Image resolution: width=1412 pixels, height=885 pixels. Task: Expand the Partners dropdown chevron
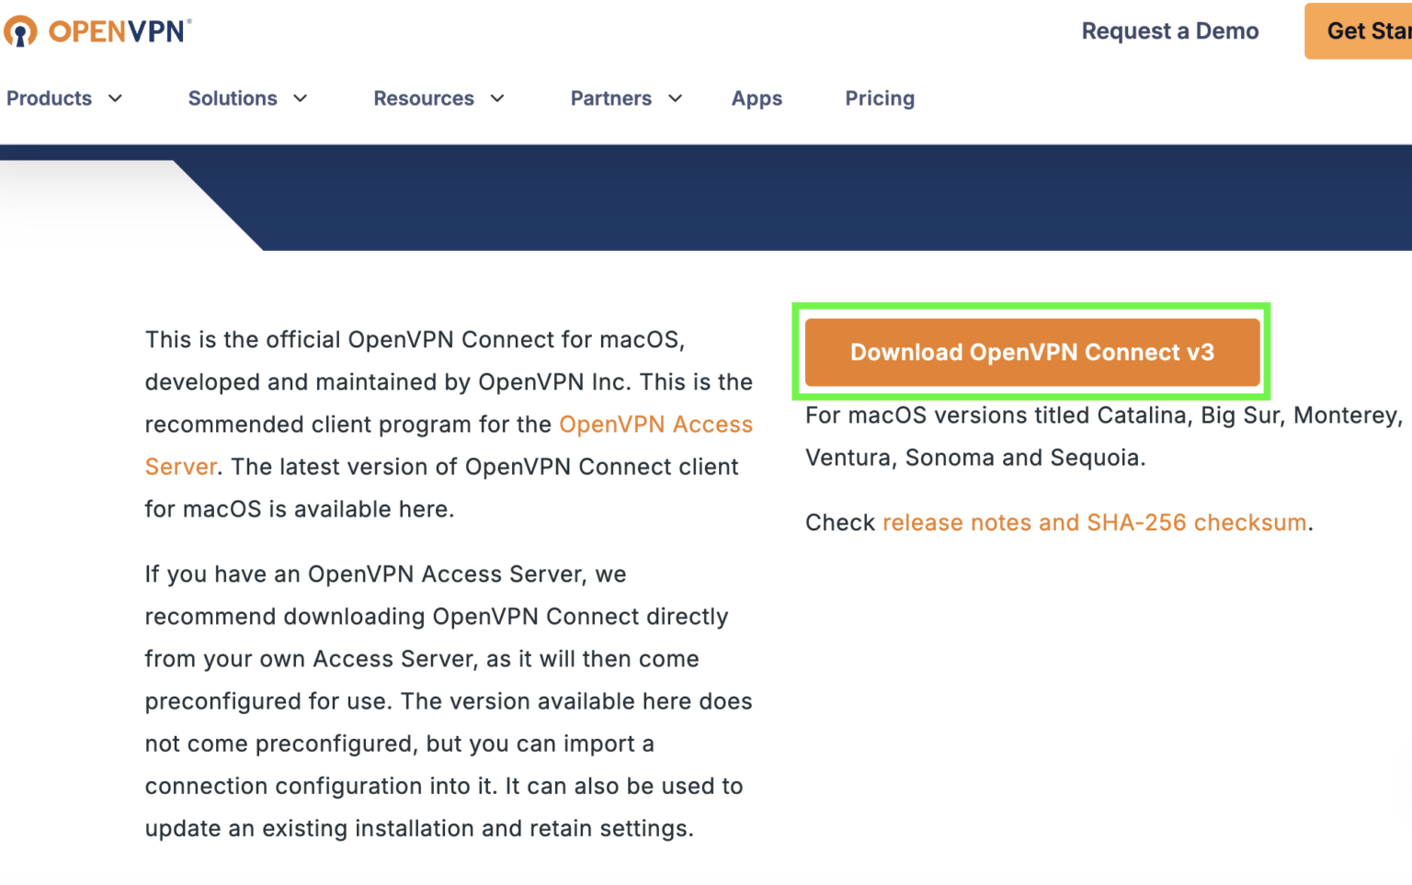[x=676, y=98]
